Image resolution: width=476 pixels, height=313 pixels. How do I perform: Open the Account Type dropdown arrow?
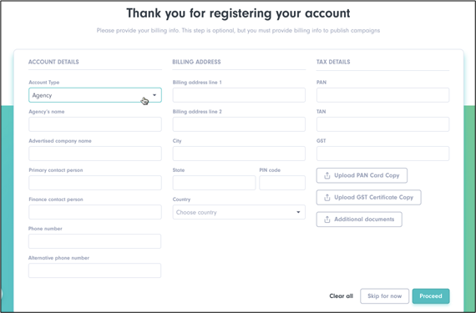154,95
